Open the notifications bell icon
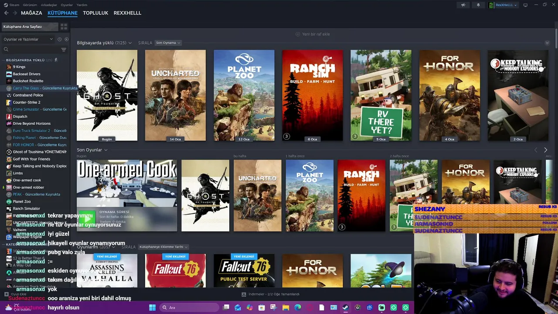The image size is (558, 314). [x=478, y=5]
